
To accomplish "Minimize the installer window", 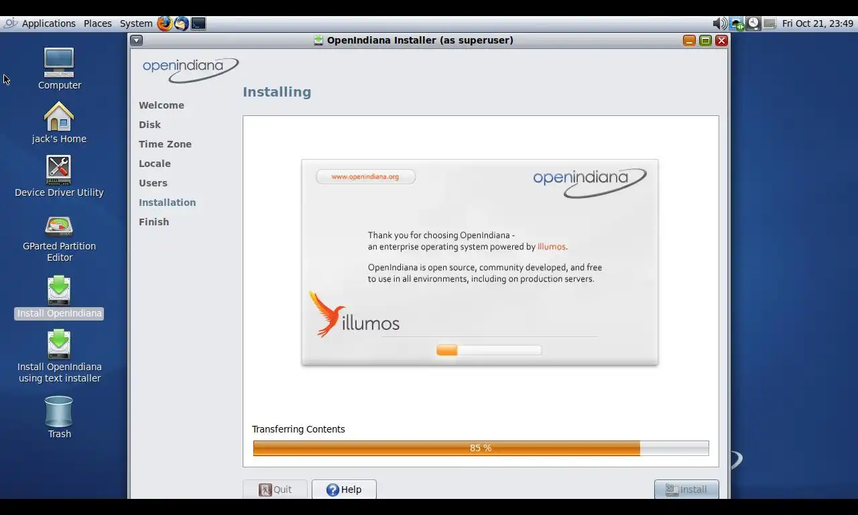I will tap(689, 40).
